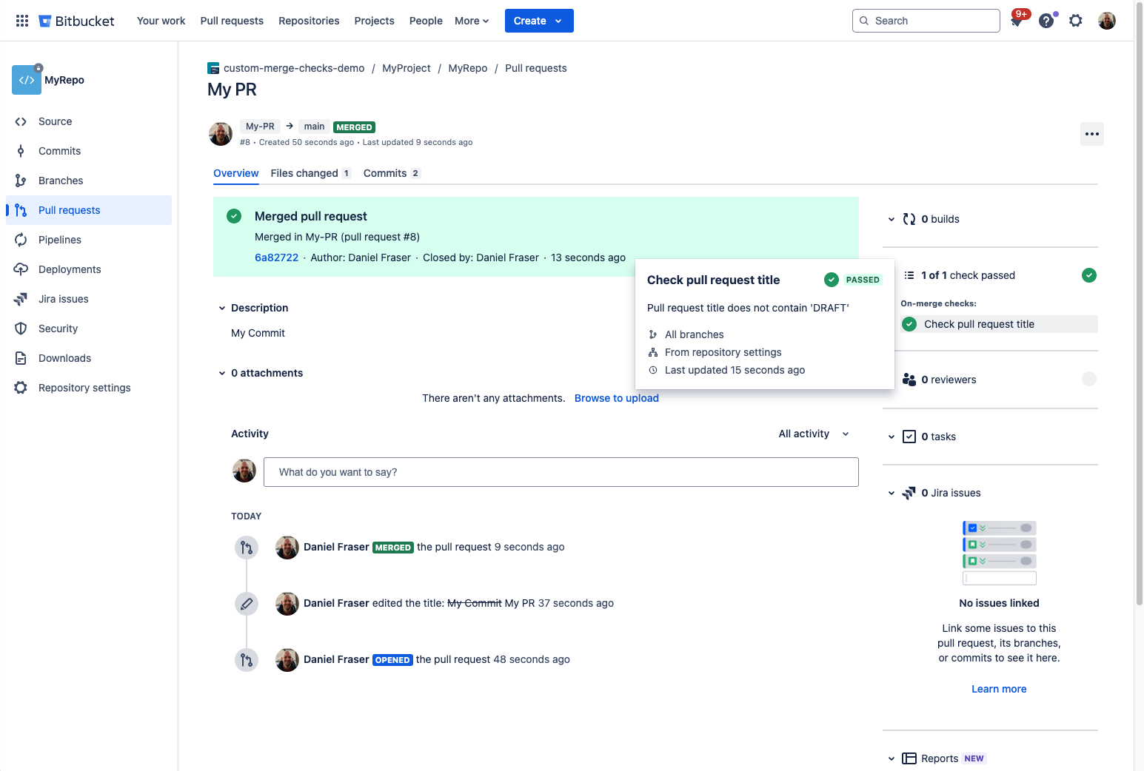Collapse the 0 builds section

892,219
